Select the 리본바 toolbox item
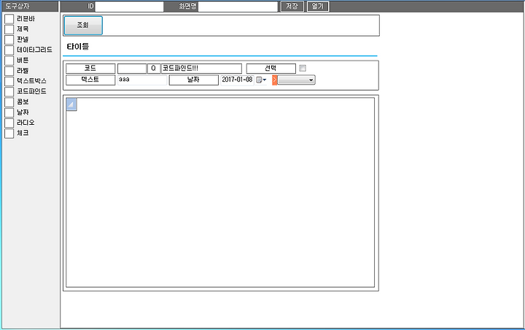525x330 pixels. (20, 19)
